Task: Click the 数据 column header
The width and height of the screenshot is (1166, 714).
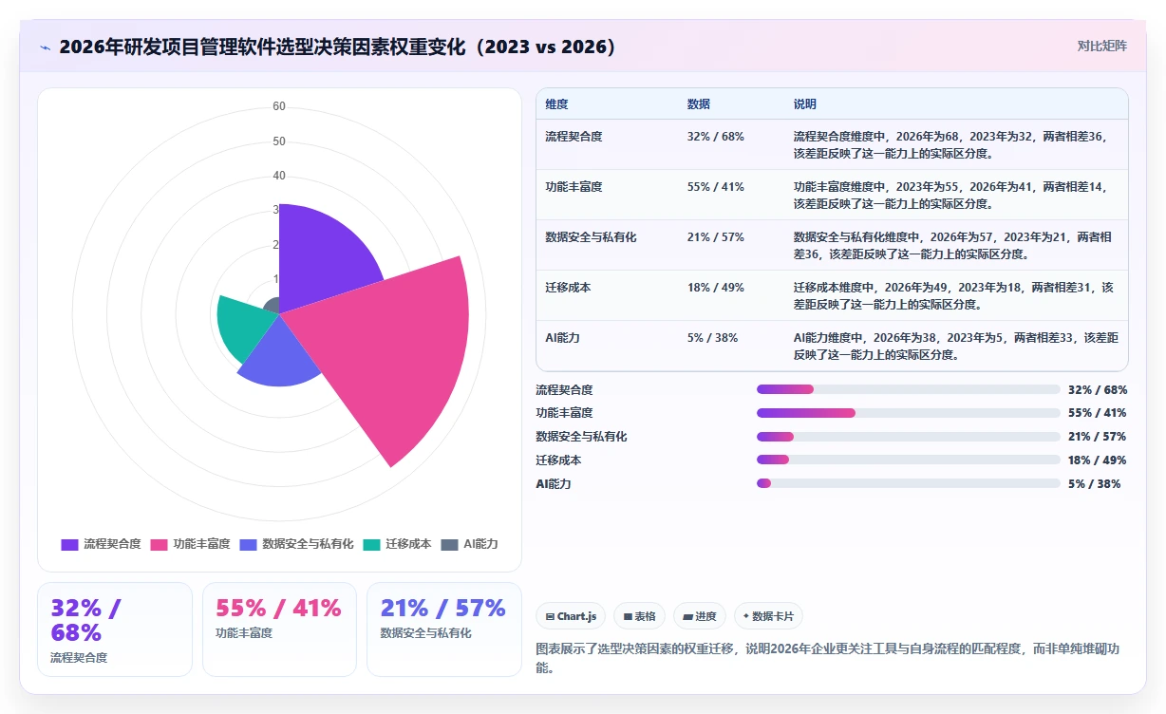Action: 699,104
